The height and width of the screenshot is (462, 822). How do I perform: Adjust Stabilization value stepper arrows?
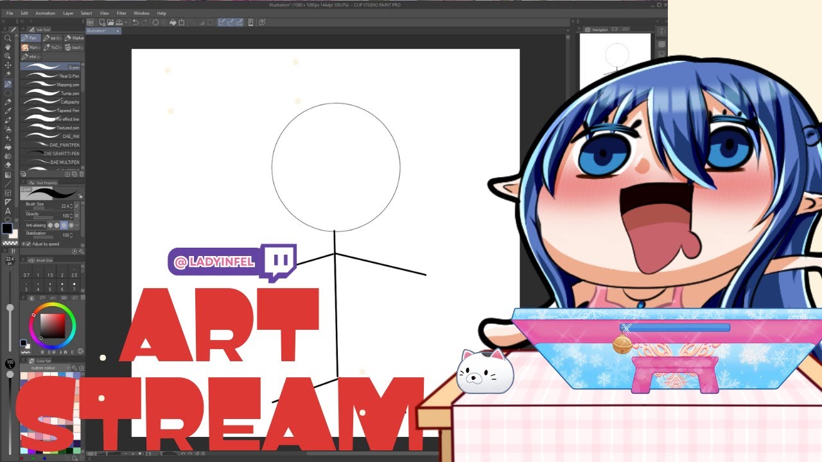[71, 235]
